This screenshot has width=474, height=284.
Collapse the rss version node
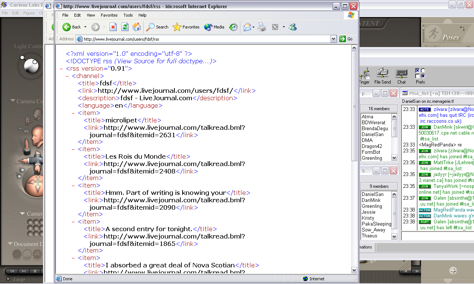61,69
